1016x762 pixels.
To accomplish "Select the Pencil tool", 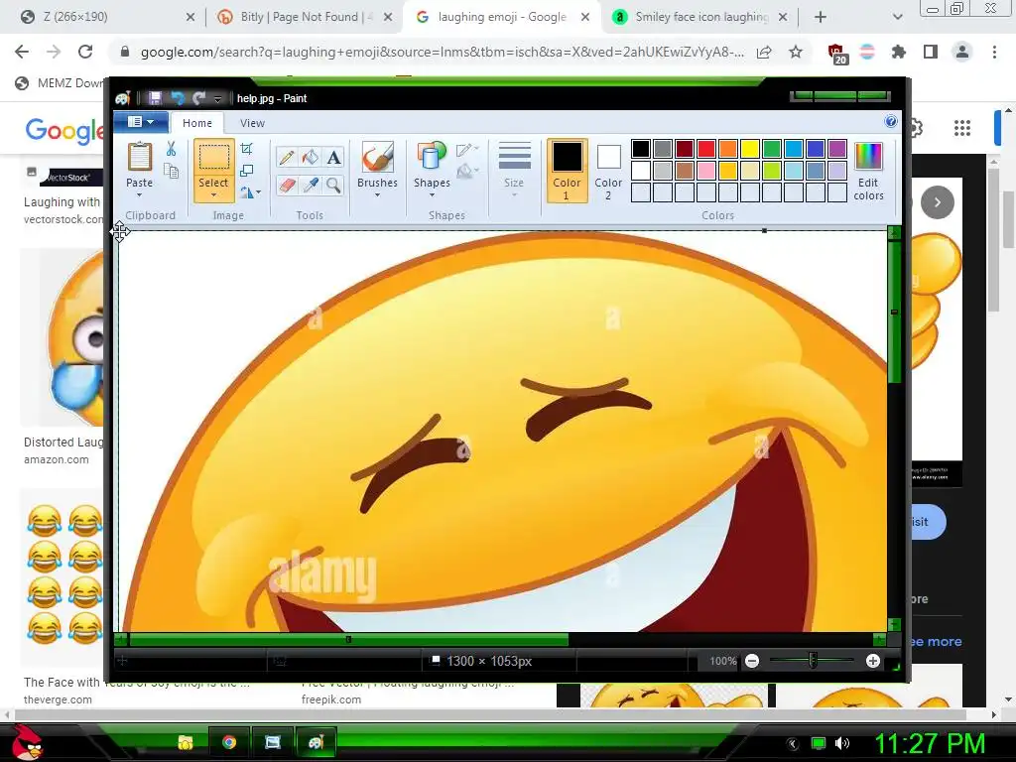I will coord(287,158).
